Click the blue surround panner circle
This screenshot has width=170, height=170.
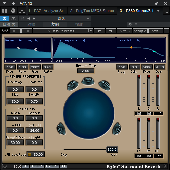pos(89,113)
